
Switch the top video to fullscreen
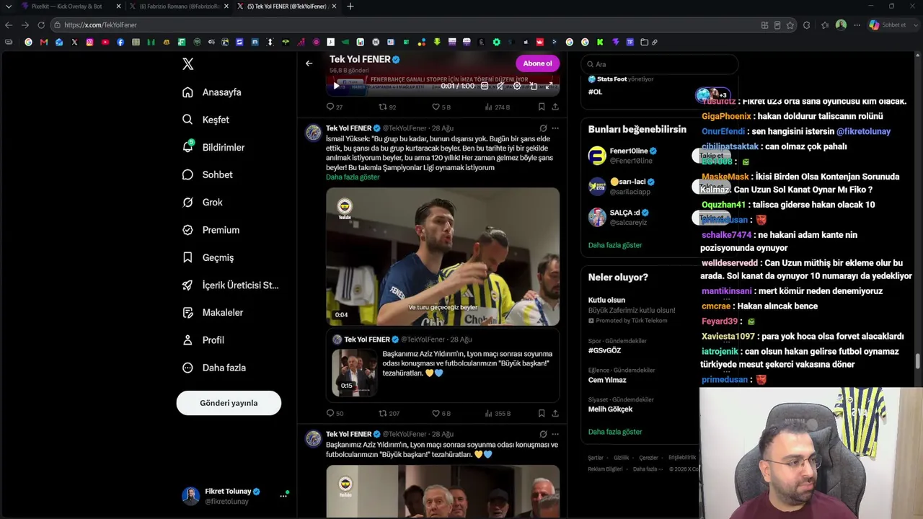coord(549,86)
